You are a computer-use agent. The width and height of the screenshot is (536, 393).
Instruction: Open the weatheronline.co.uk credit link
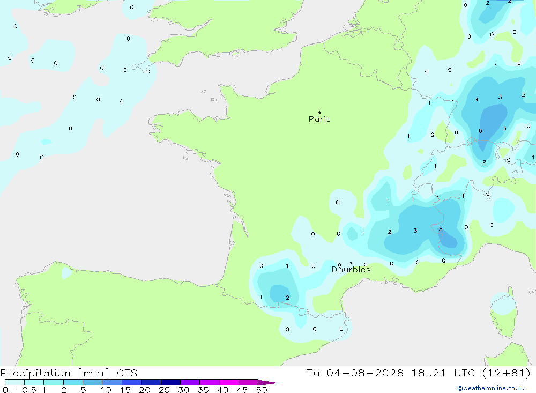pyautogui.click(x=491, y=388)
